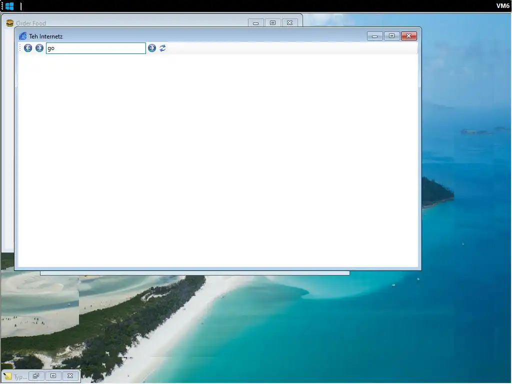The image size is (512, 384).
Task: Close the Teh Internetz window
Action: [408, 36]
